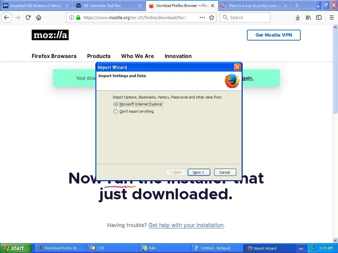Open page actions three-dot menu
This screenshot has height=253, width=338.
(x=202, y=17)
